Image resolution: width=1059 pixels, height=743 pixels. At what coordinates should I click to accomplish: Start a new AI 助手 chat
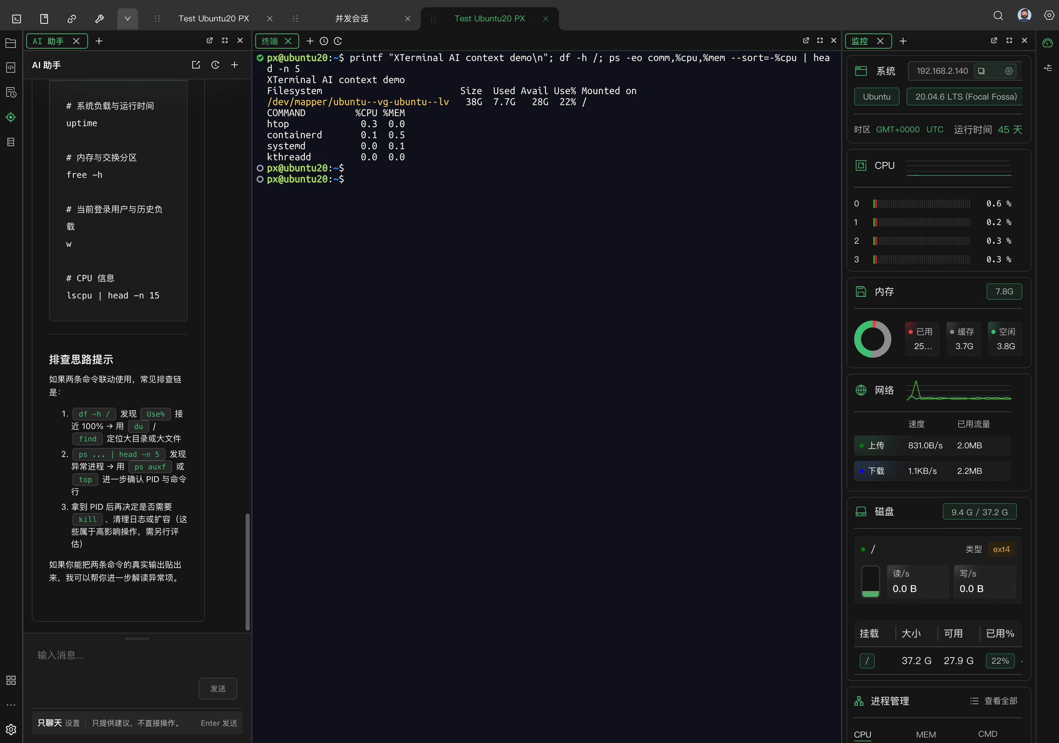pyautogui.click(x=235, y=65)
